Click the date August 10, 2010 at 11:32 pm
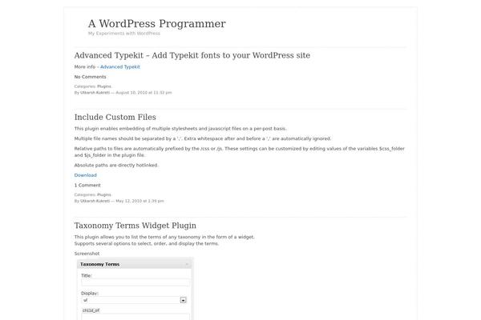 tap(143, 93)
